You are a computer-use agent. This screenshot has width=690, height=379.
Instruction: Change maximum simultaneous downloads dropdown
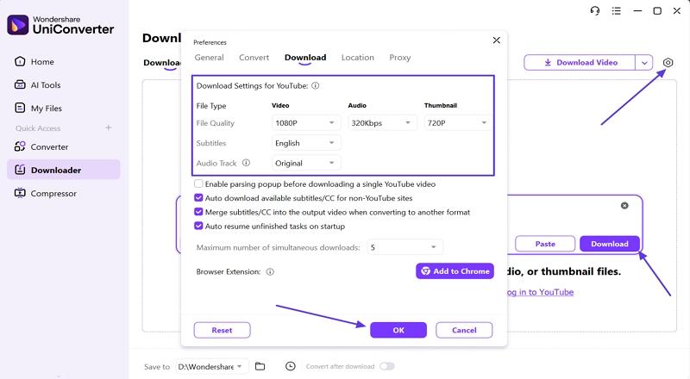pos(405,247)
